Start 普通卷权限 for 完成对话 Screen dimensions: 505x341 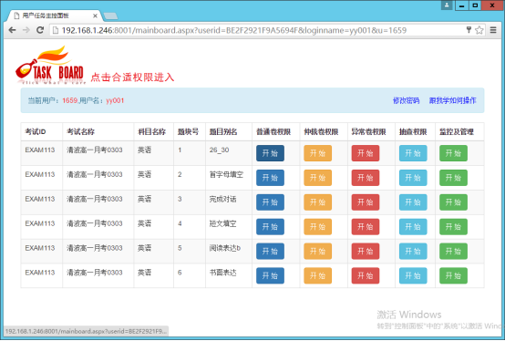(270, 201)
